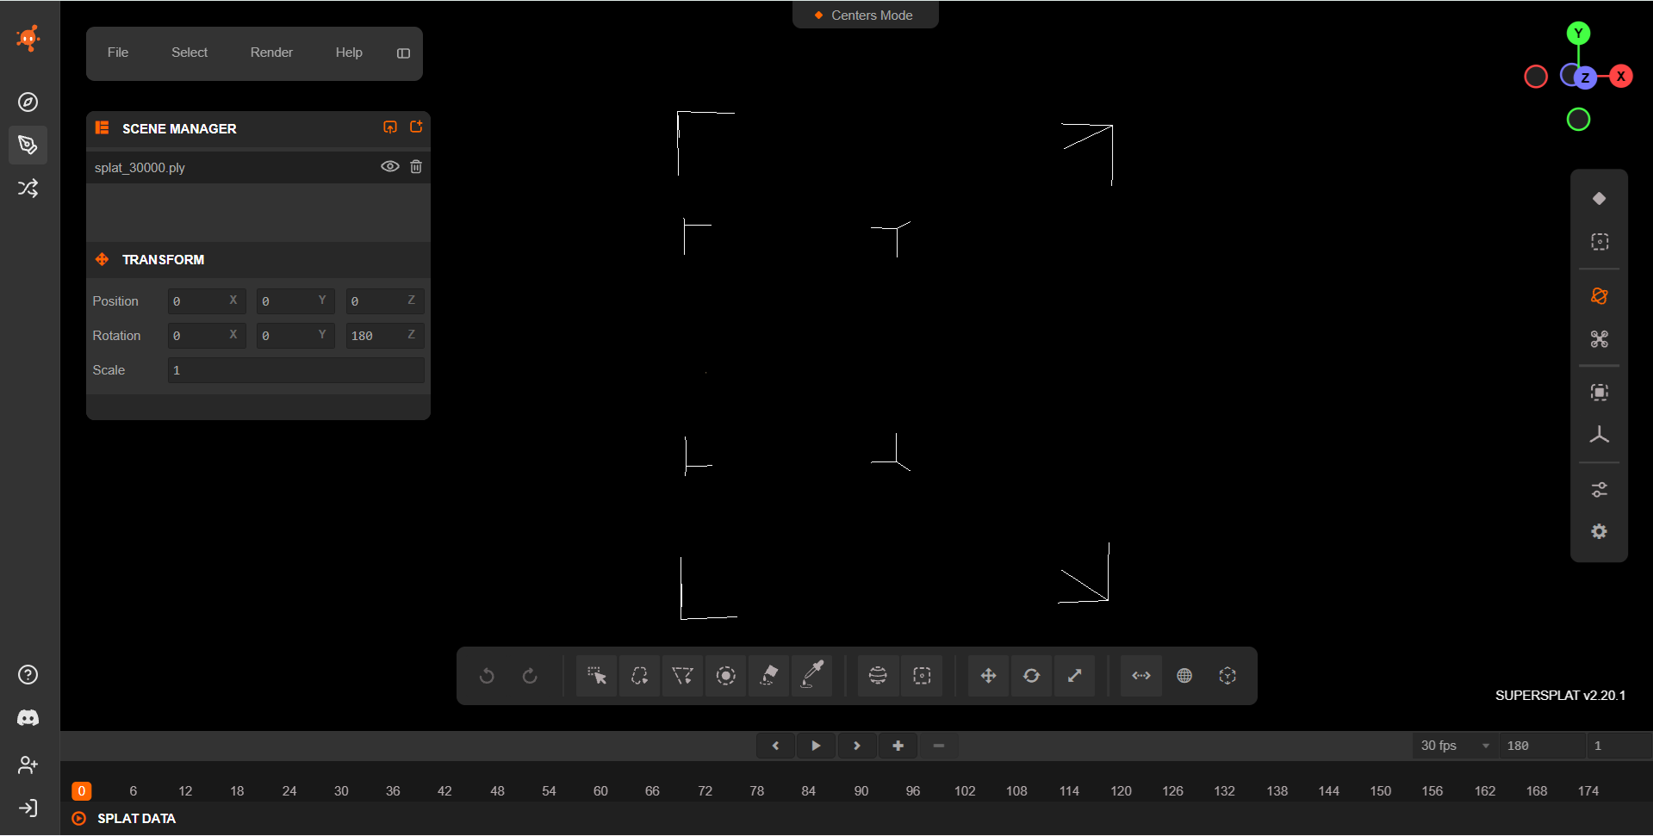
Task: Toggle show bounding box icon
Action: point(1599,393)
